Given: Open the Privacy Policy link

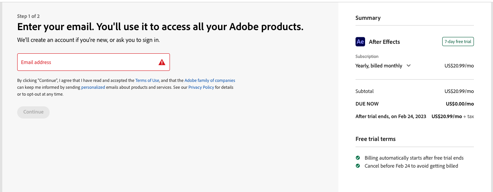Looking at the screenshot, I should tap(201, 87).
